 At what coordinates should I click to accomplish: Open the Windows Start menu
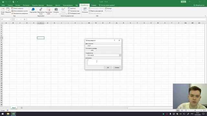tap(3, 114)
